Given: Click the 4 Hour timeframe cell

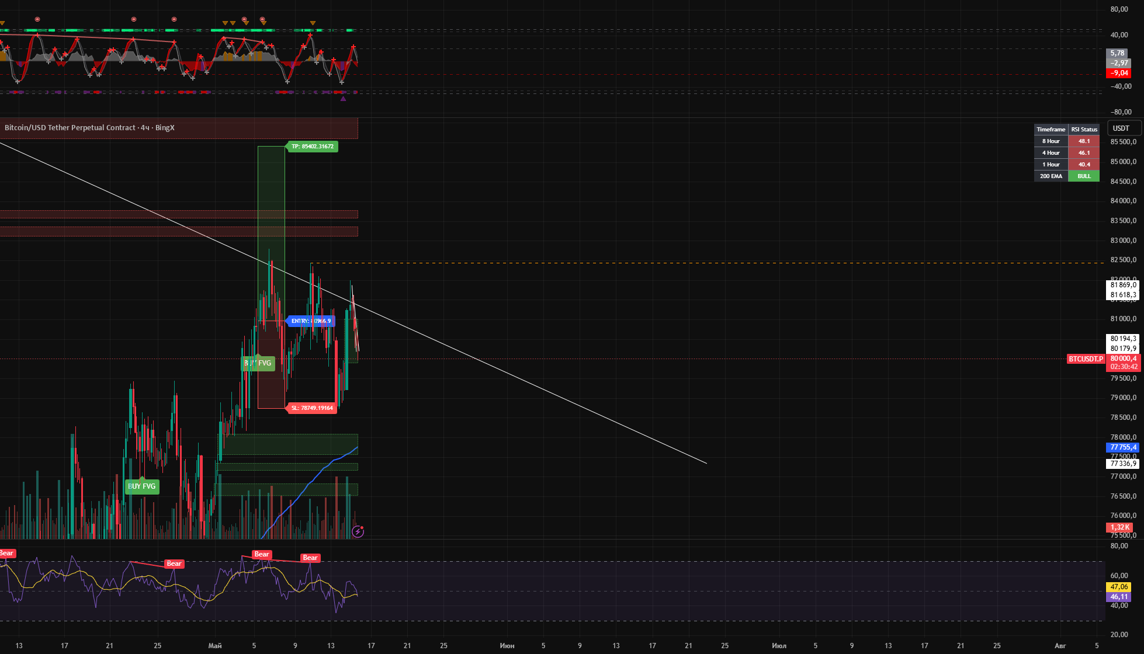Looking at the screenshot, I should pyautogui.click(x=1051, y=152).
